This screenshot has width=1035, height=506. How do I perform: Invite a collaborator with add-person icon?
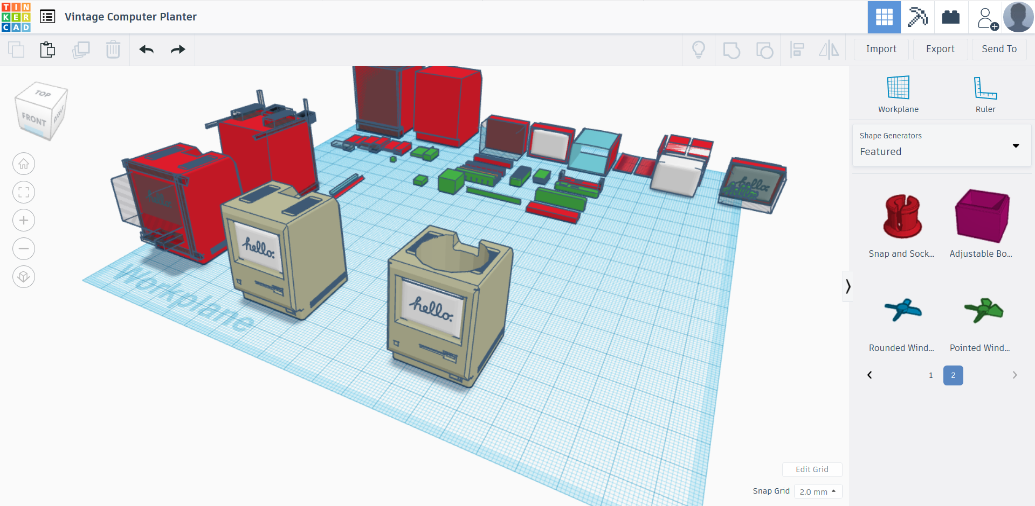pyautogui.click(x=986, y=18)
